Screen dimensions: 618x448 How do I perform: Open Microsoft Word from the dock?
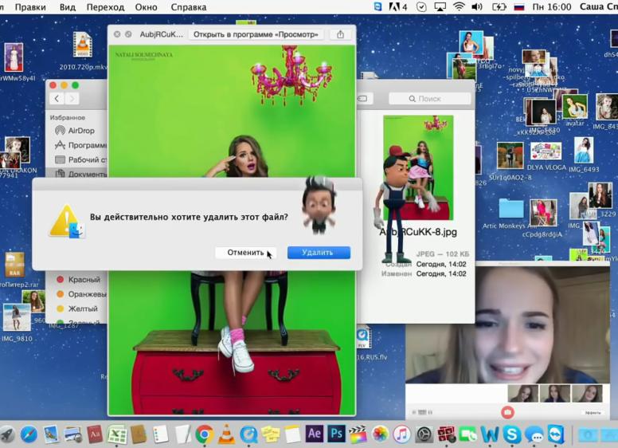[490, 434]
